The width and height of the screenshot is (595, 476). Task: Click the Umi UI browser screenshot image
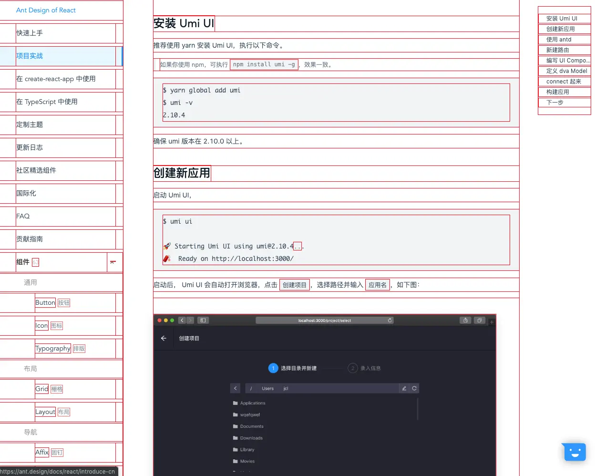[x=325, y=395]
